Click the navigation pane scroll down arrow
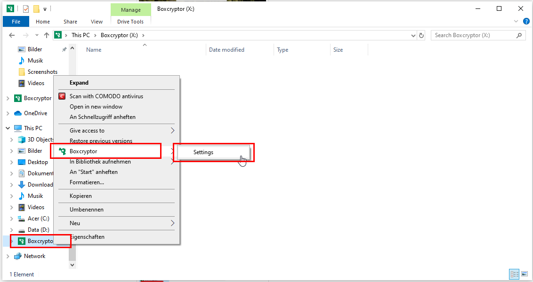The width and height of the screenshot is (533, 282). click(x=72, y=265)
